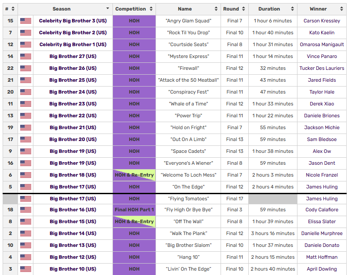Click "3 hours 16 minutes" duration cell
The image size is (348, 275).
[273, 234]
